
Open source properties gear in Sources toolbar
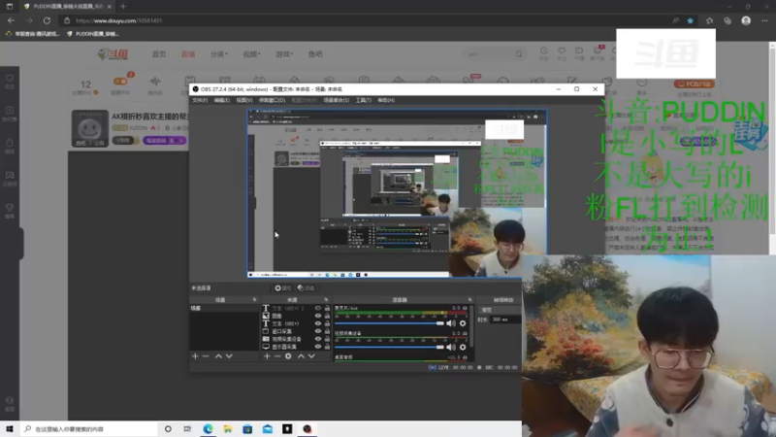click(x=288, y=356)
